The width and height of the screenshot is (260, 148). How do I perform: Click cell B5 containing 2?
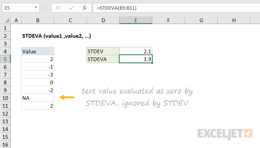pos(38,59)
